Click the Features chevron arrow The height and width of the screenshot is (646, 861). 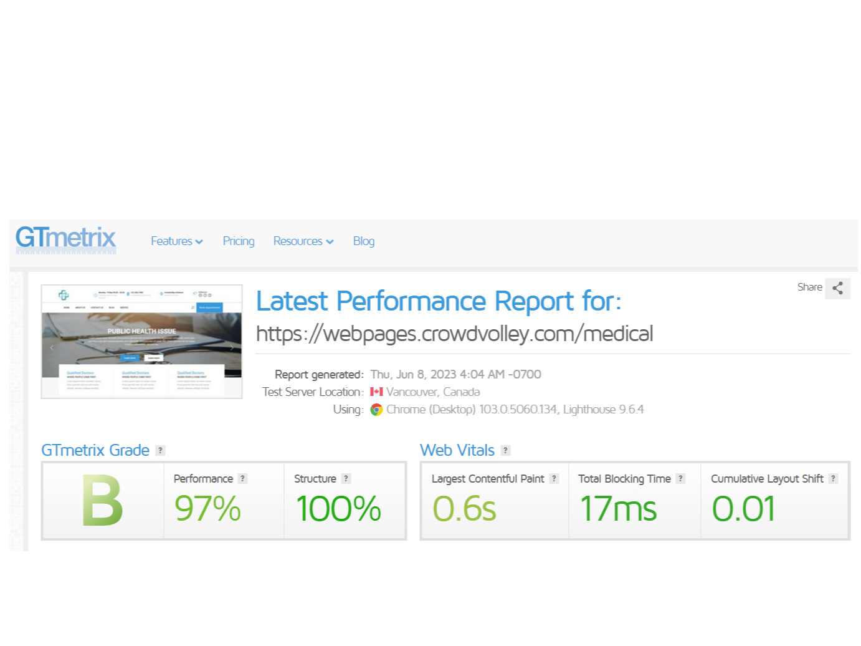(199, 242)
